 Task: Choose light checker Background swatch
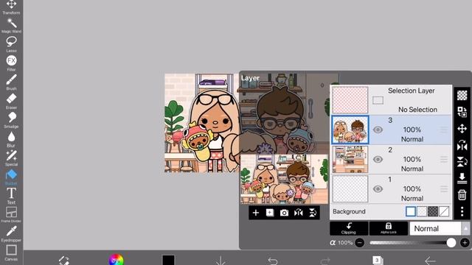pos(422,211)
